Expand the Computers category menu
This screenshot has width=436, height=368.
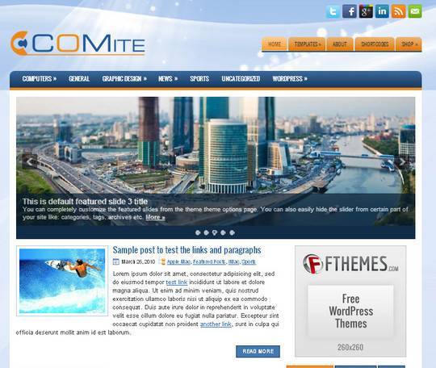coord(40,79)
